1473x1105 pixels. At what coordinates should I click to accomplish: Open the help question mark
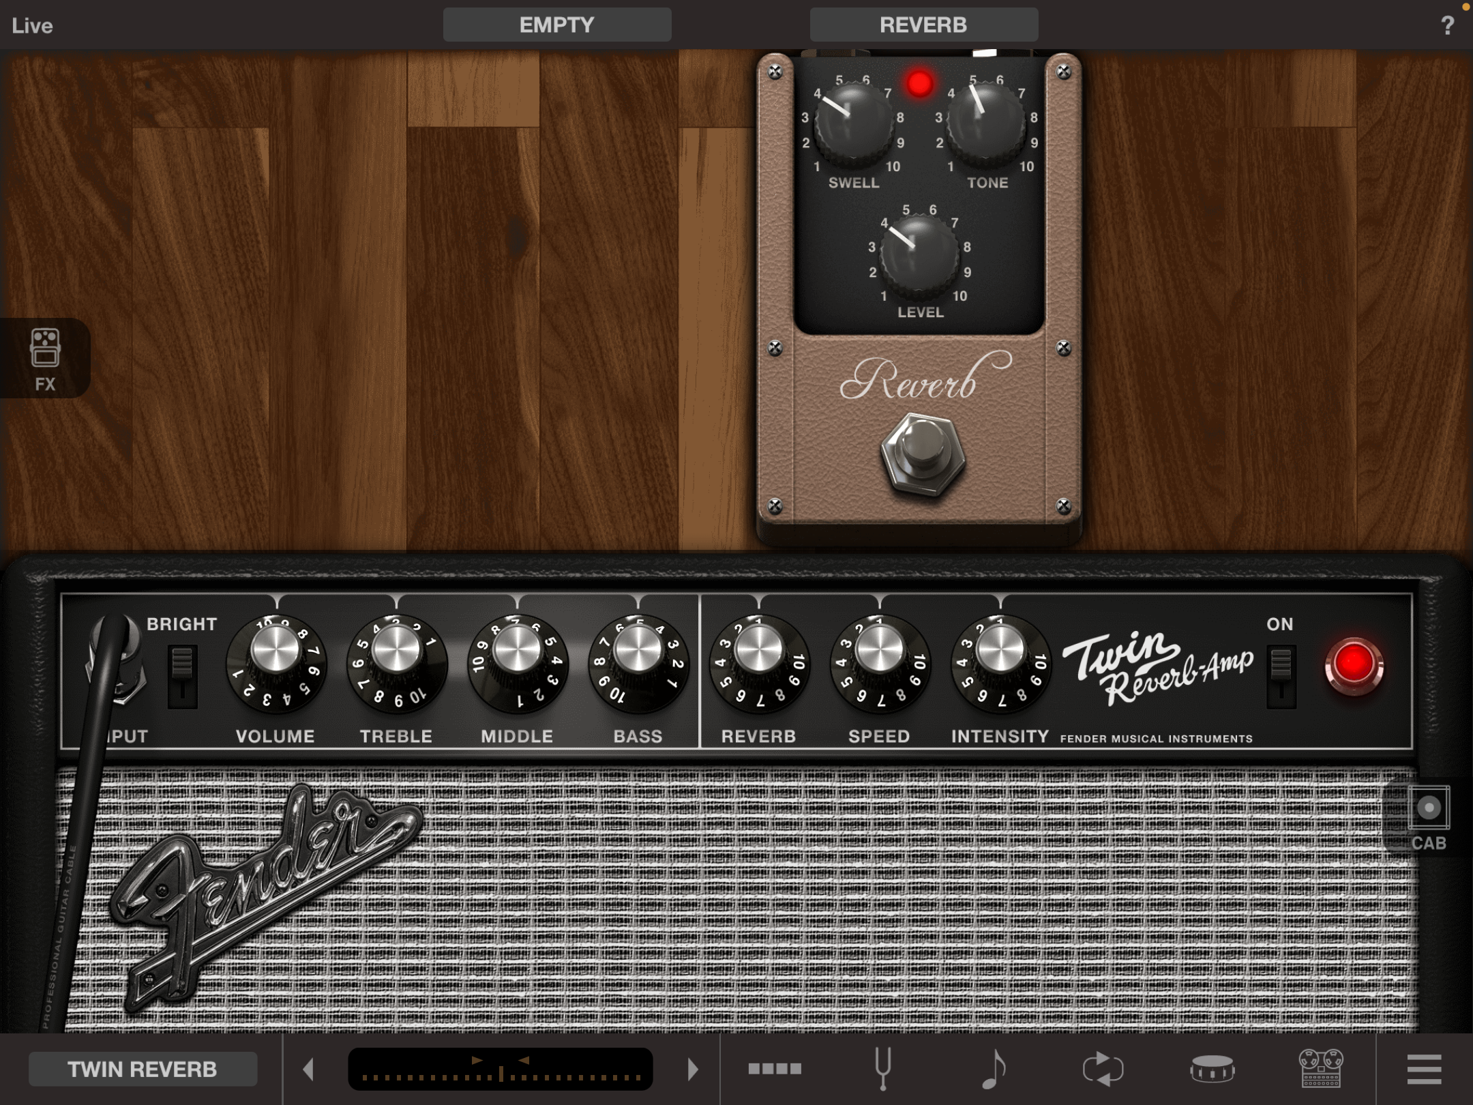1447,26
